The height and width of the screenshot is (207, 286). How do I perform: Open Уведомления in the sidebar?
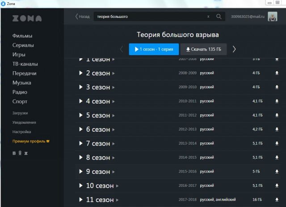pos(24,122)
